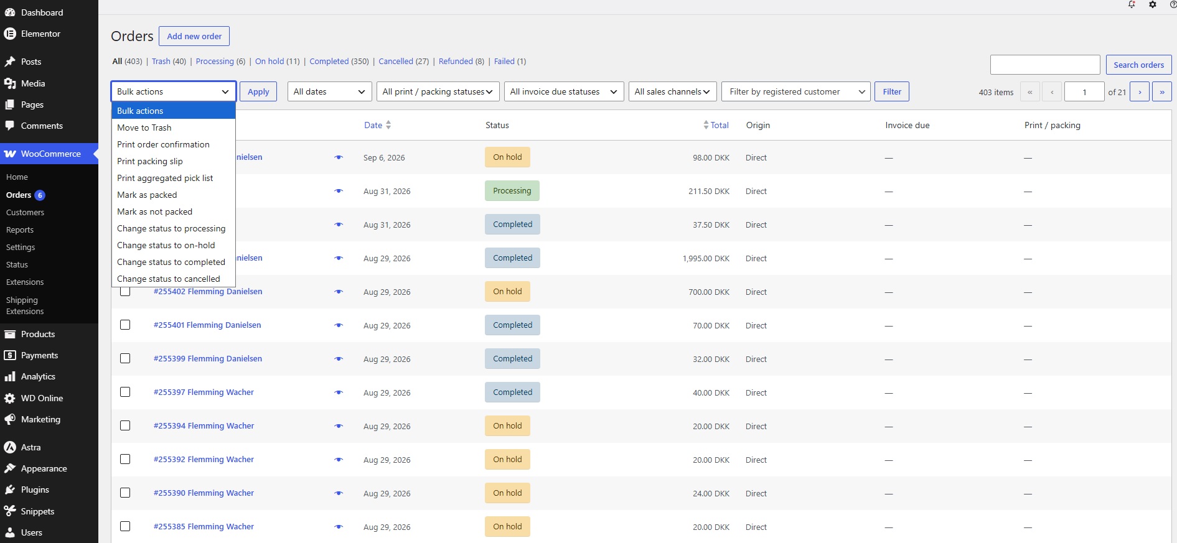Preview order #255402 eye icon
Image resolution: width=1177 pixels, height=543 pixels.
pos(339,292)
